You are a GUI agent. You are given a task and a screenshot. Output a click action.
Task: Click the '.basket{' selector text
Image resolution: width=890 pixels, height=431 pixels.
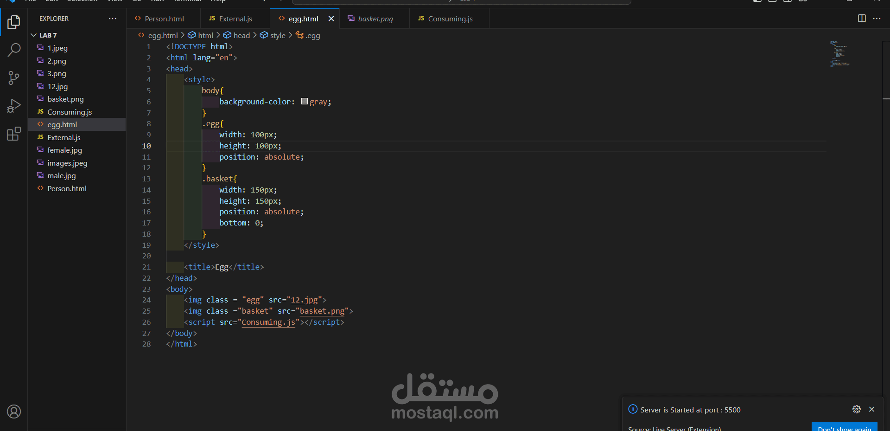click(x=219, y=179)
